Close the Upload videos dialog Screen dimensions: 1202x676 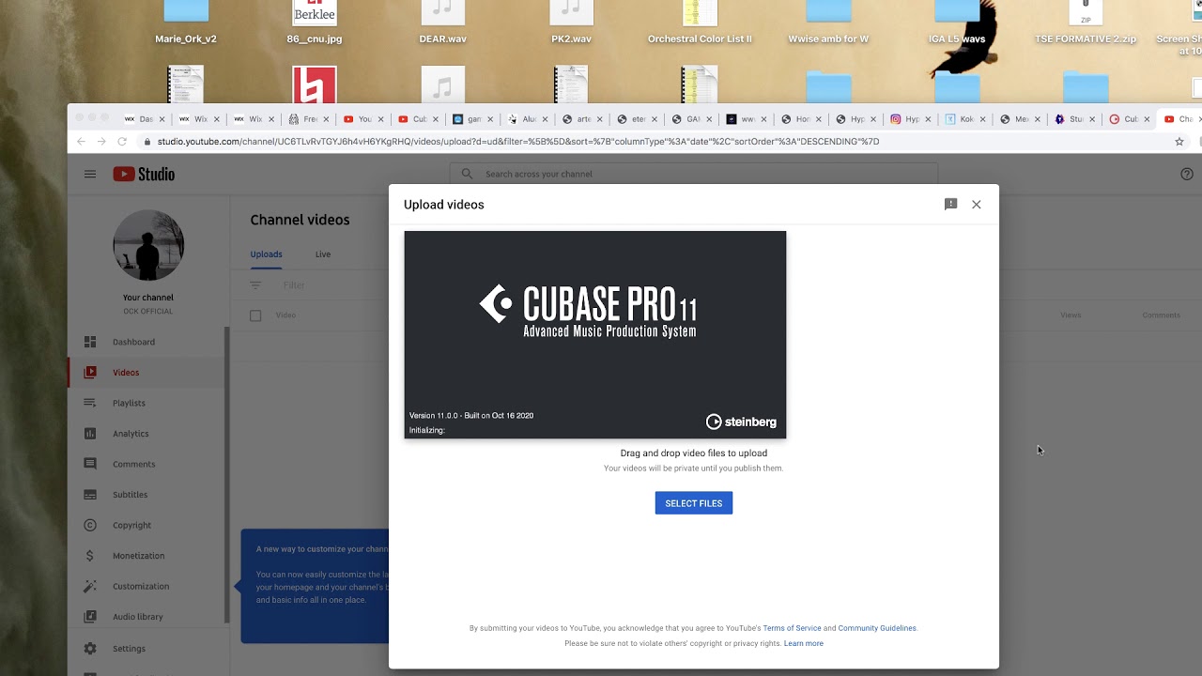(977, 204)
